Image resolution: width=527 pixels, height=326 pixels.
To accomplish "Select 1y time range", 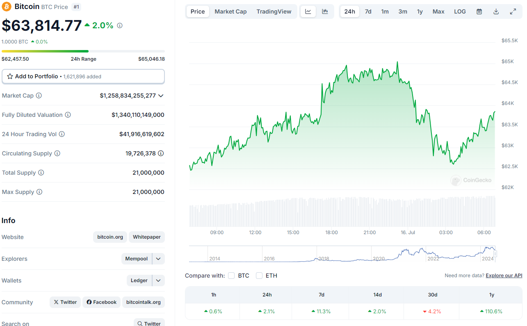I will 420,11.
